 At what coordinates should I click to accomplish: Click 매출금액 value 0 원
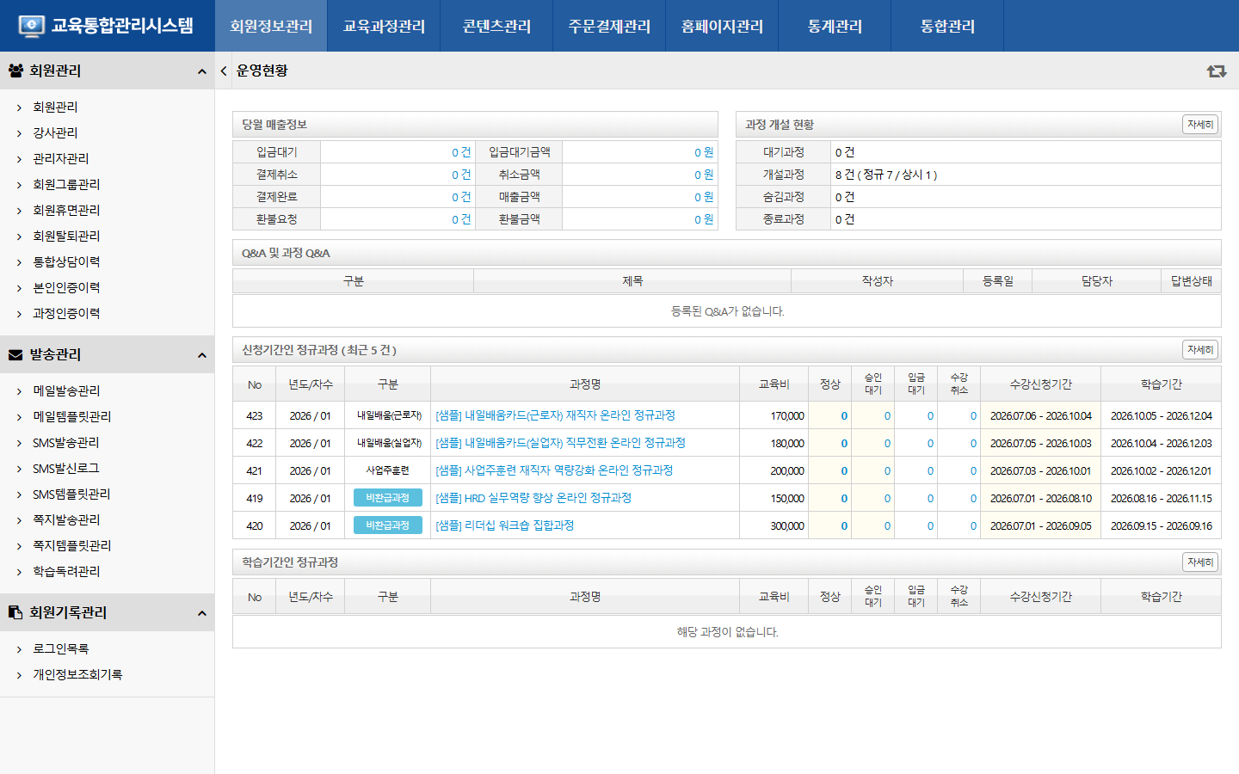click(x=704, y=197)
